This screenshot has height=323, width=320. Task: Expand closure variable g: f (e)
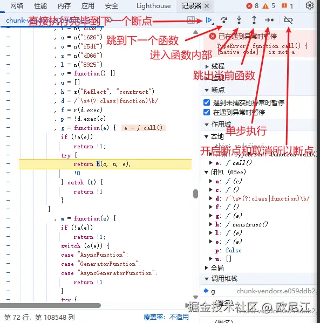coord(210,216)
